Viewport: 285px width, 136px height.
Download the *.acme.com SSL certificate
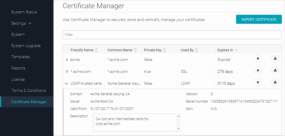point(275,71)
